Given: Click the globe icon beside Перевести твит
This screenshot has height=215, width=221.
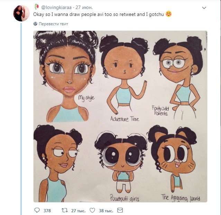Looking at the screenshot, I should (35, 24).
